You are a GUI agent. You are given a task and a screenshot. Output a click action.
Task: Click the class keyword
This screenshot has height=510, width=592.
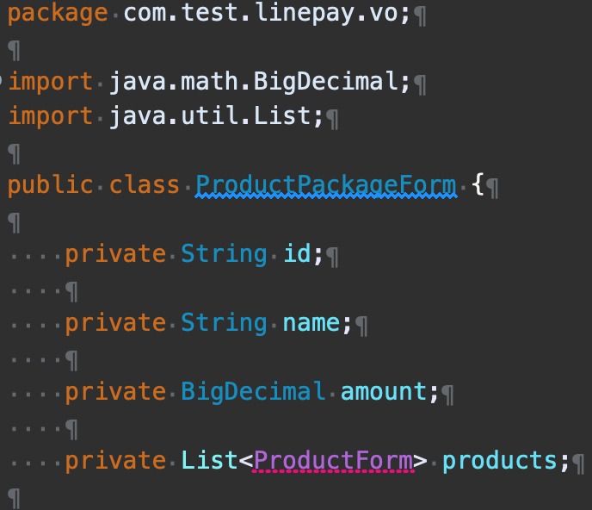tap(145, 185)
